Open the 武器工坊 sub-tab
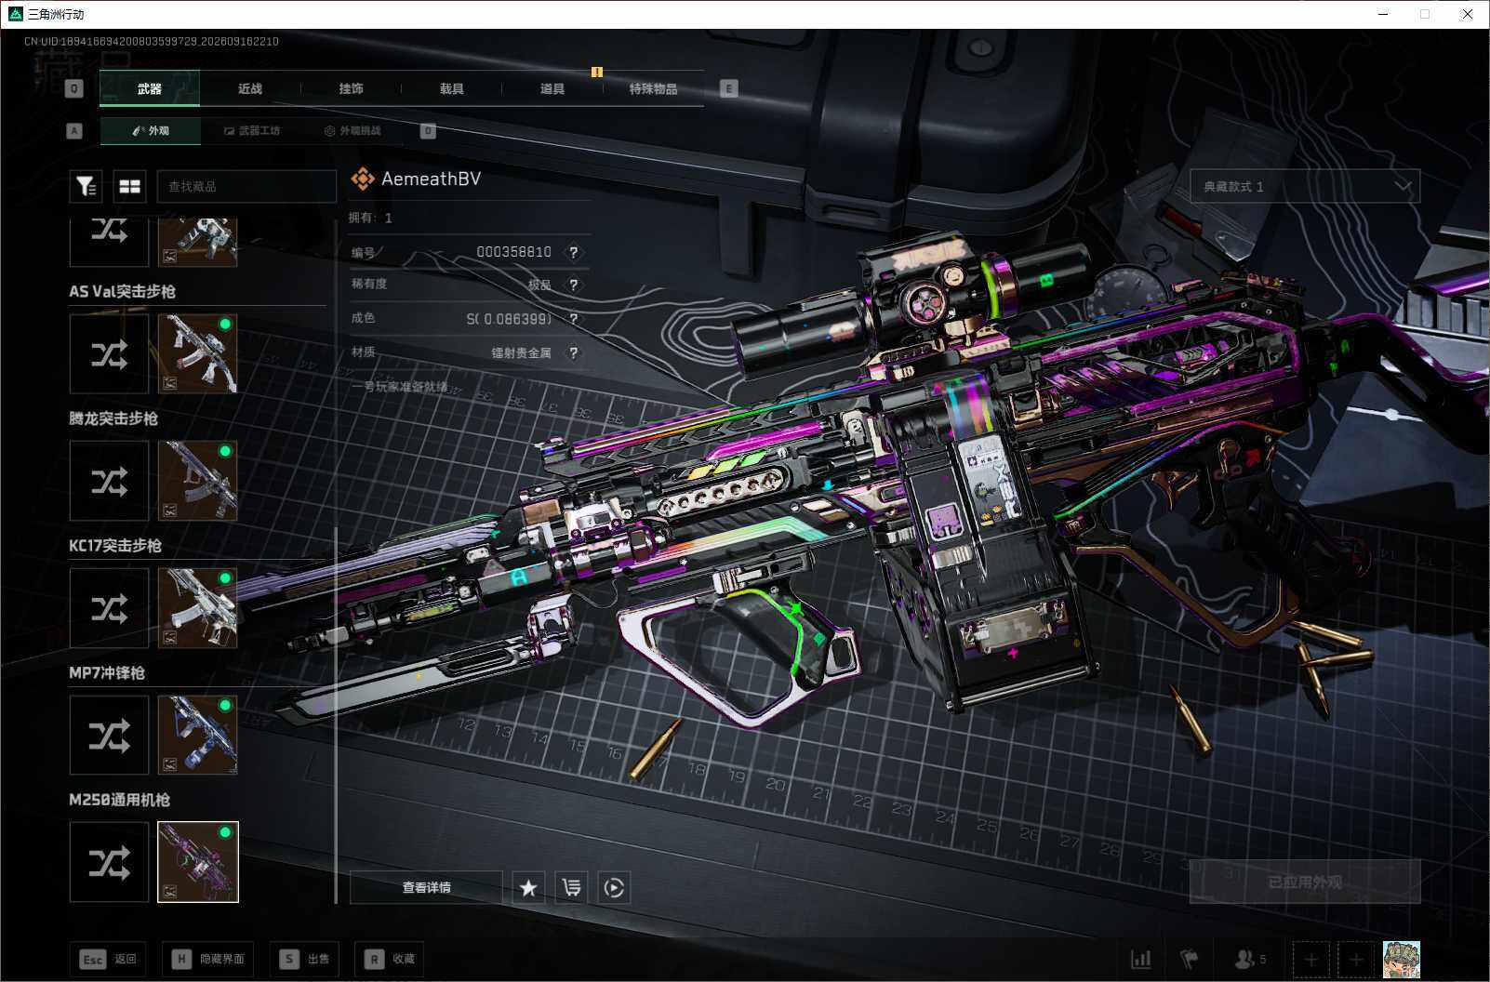The width and height of the screenshot is (1490, 982). (251, 131)
